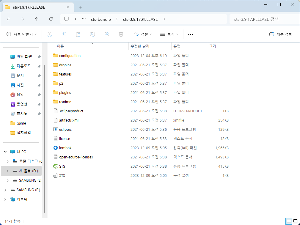This screenshot has height=225, width=300.
Task: Select the eclipsec application icon
Action: point(56,130)
